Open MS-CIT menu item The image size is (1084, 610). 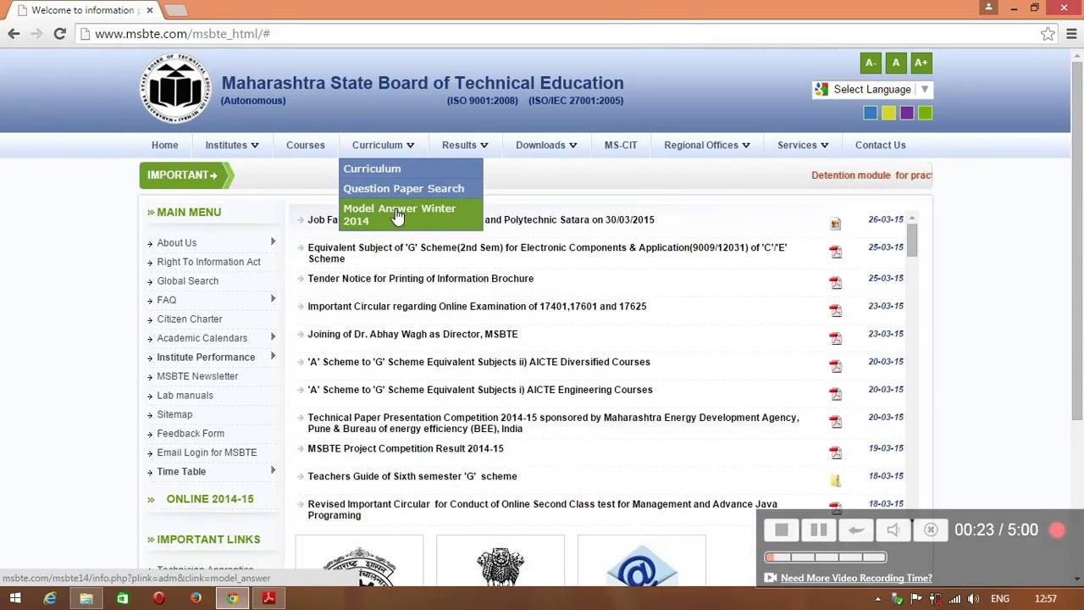pos(620,145)
